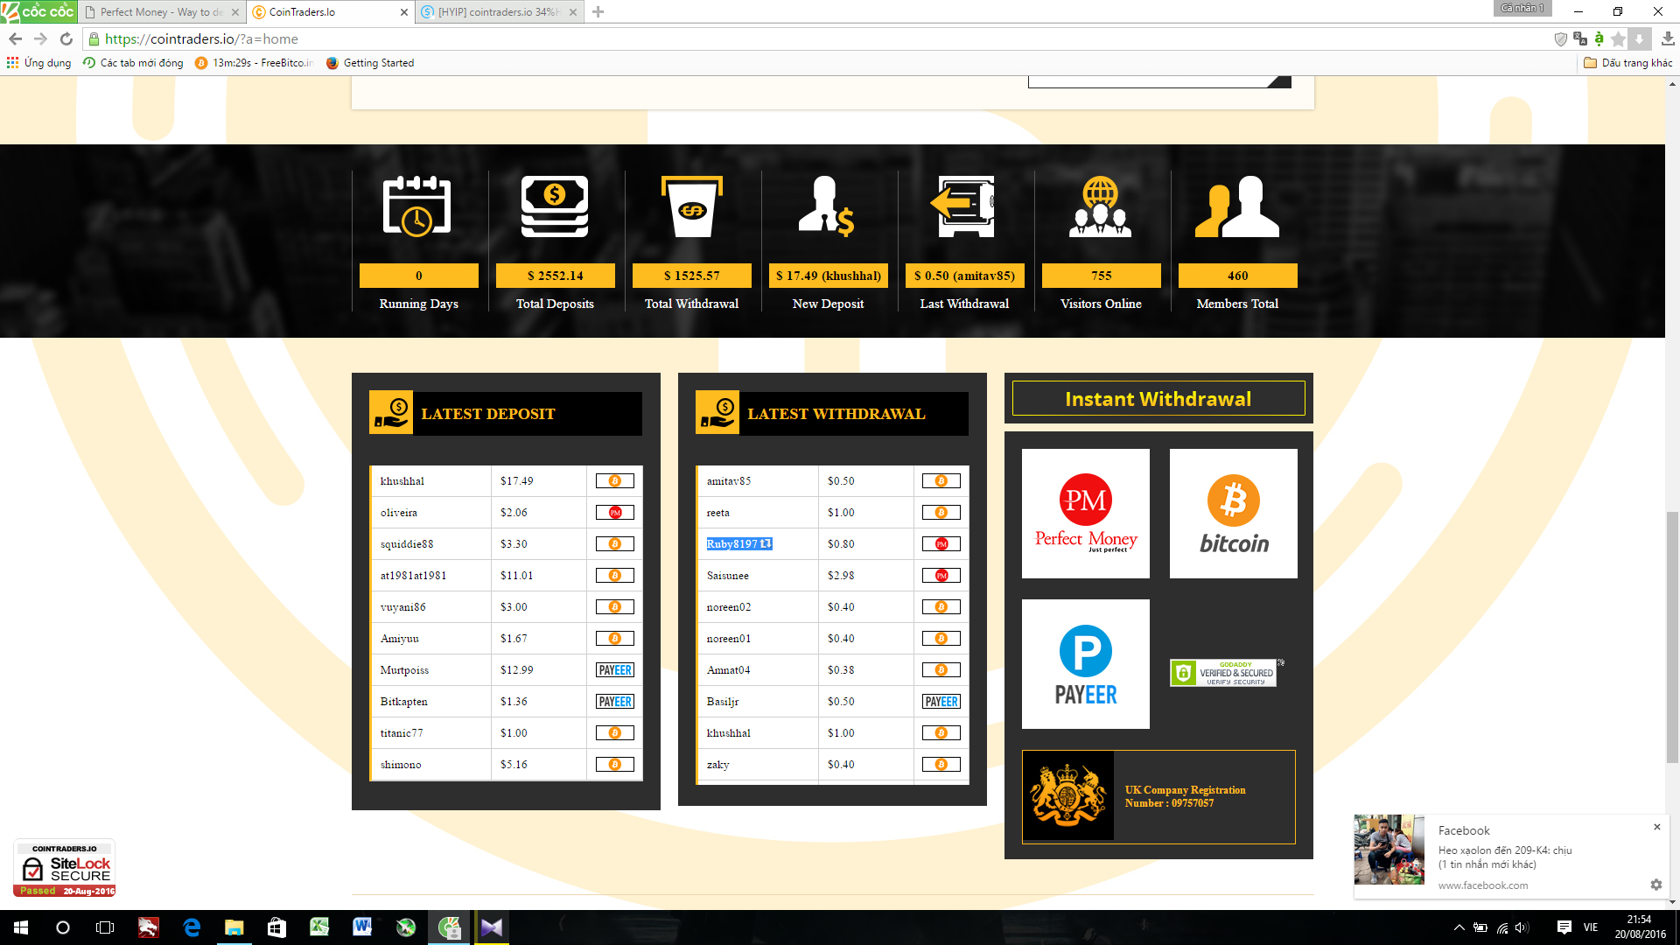
Task: Close the Facebook notification popup
Action: pyautogui.click(x=1656, y=827)
